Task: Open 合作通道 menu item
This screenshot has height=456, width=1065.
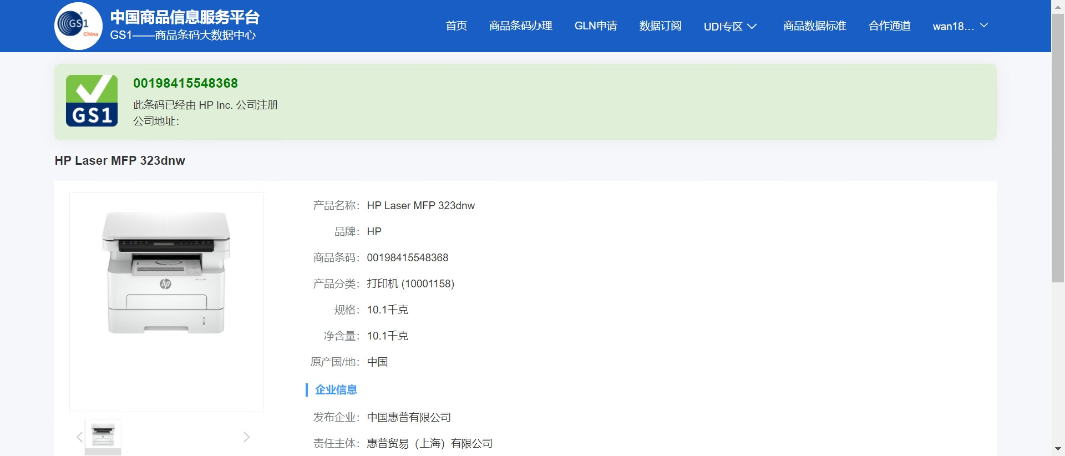Action: pyautogui.click(x=889, y=26)
